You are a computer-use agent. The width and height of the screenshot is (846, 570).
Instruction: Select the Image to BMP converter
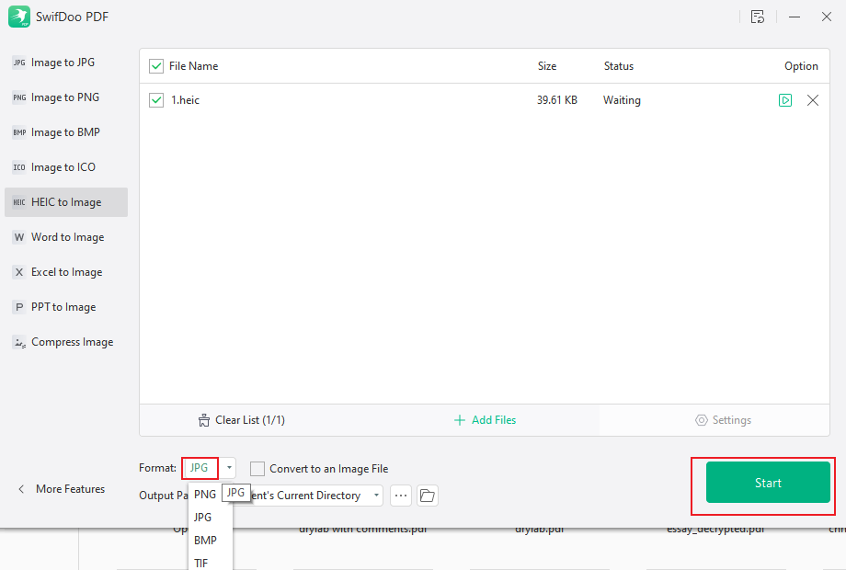click(x=64, y=131)
